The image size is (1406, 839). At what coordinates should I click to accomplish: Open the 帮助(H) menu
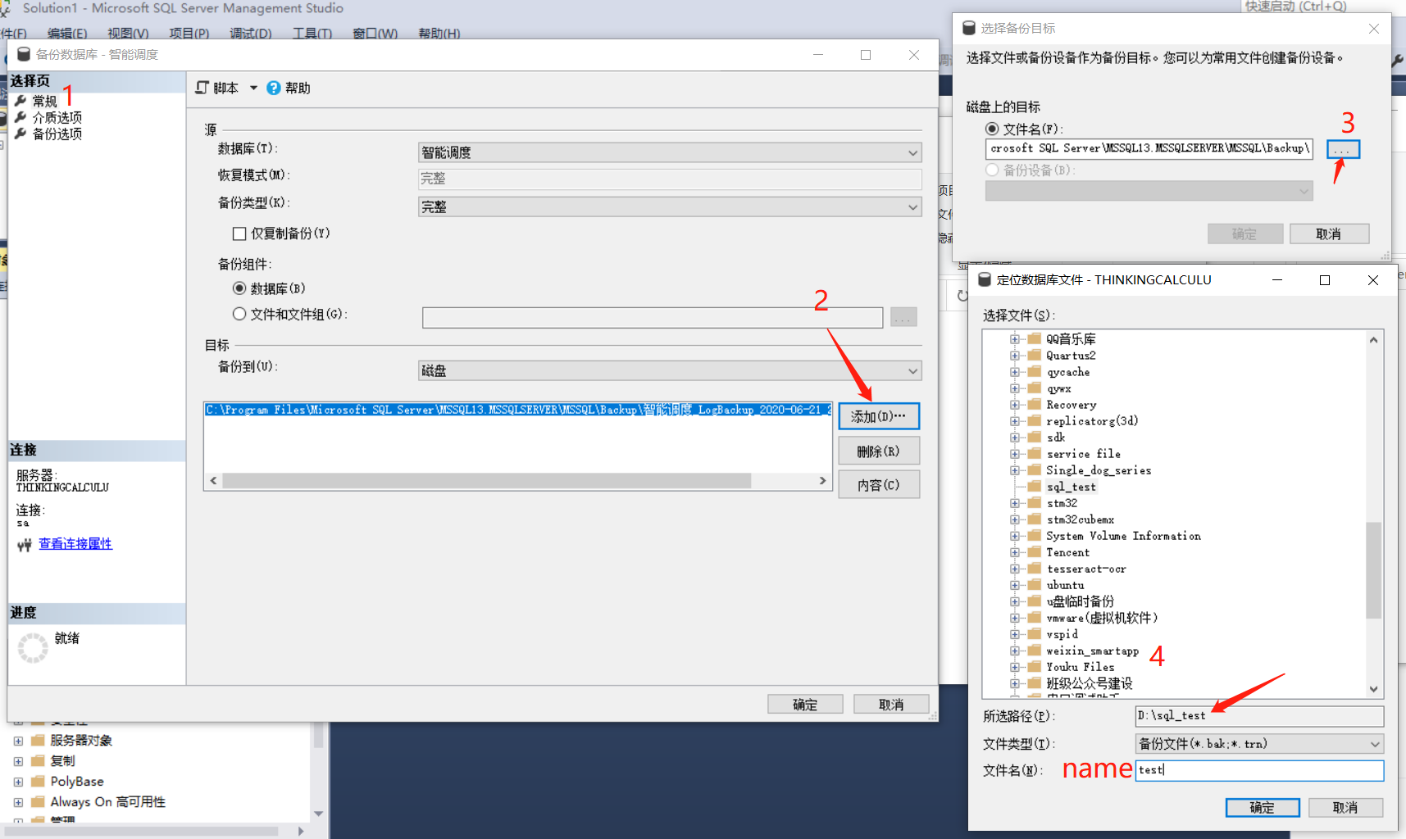(439, 34)
